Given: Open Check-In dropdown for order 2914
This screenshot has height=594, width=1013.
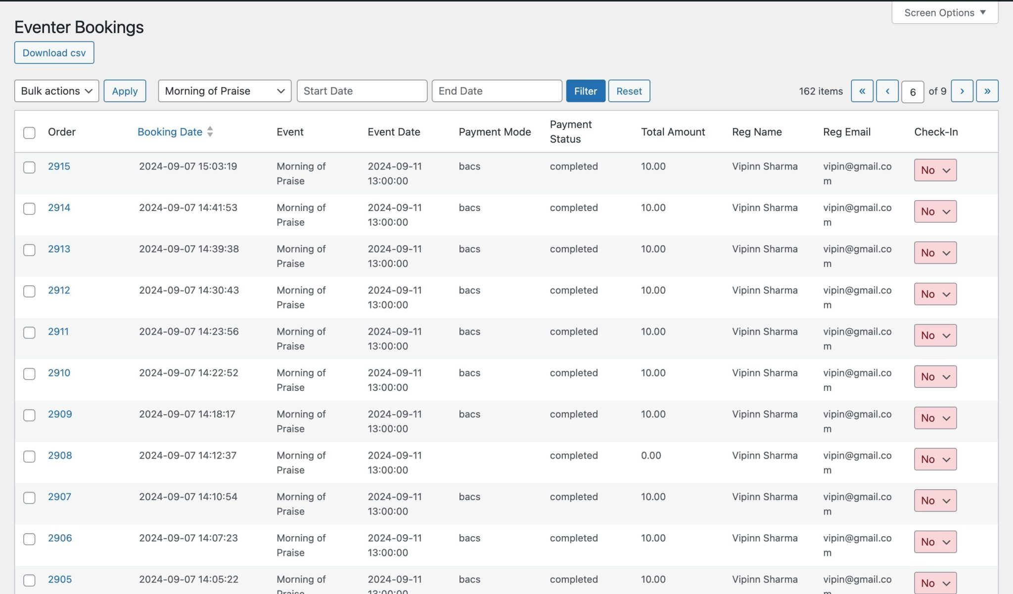Looking at the screenshot, I should point(935,212).
